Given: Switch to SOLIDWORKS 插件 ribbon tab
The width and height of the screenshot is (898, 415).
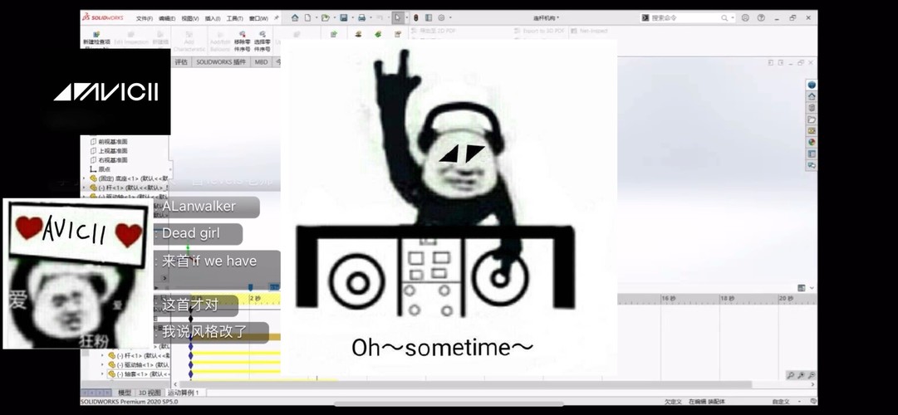Looking at the screenshot, I should [221, 61].
